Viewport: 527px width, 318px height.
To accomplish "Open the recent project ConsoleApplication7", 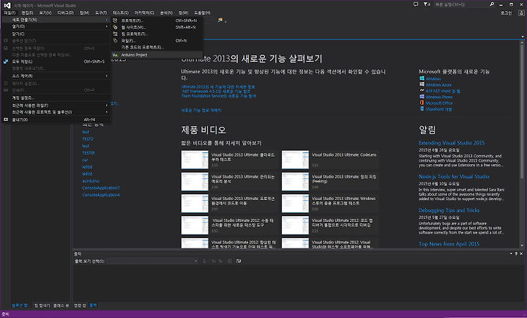I will (x=101, y=188).
